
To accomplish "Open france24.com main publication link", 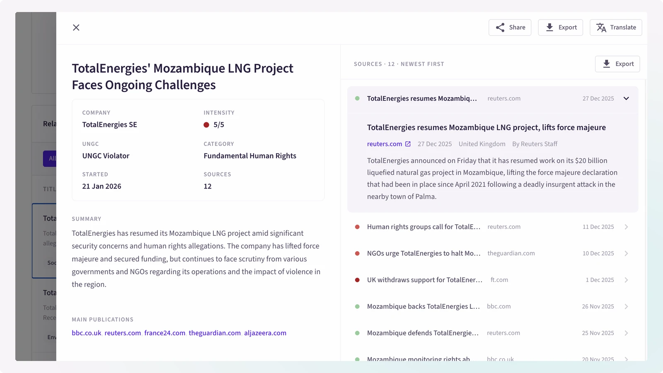I will (165, 333).
